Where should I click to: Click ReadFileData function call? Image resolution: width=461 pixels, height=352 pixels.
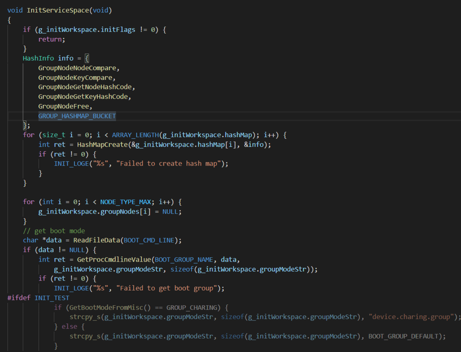pos(97,240)
